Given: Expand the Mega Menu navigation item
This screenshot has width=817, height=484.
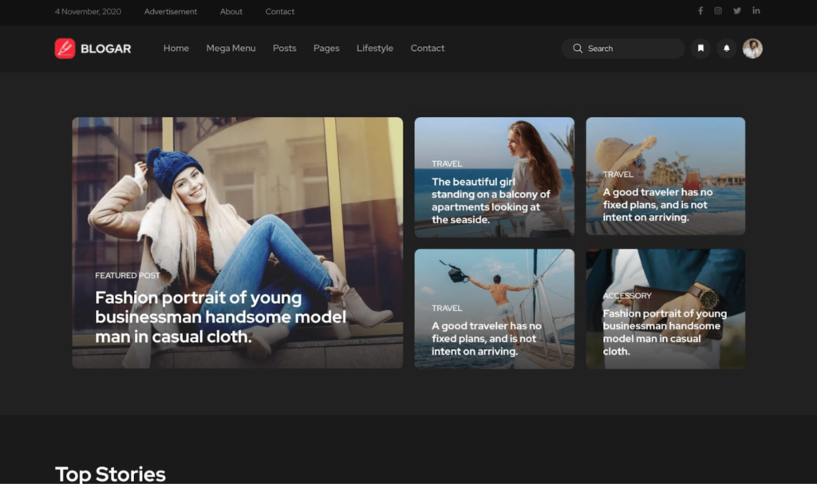Looking at the screenshot, I should tap(231, 48).
